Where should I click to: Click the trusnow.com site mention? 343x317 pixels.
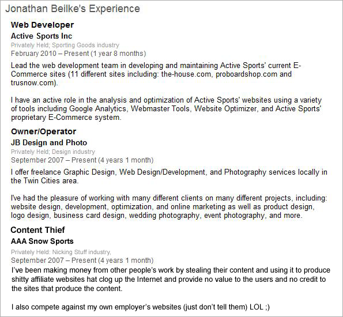coord(33,82)
